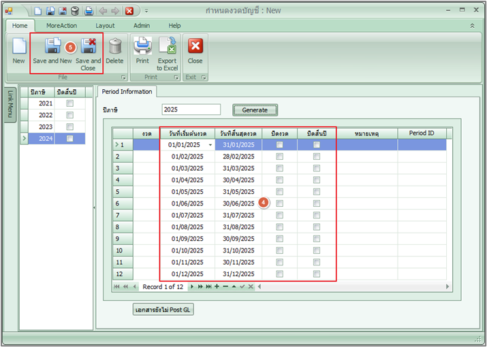
Task: Open the MoreAction ribbon tab
Action: 61,25
